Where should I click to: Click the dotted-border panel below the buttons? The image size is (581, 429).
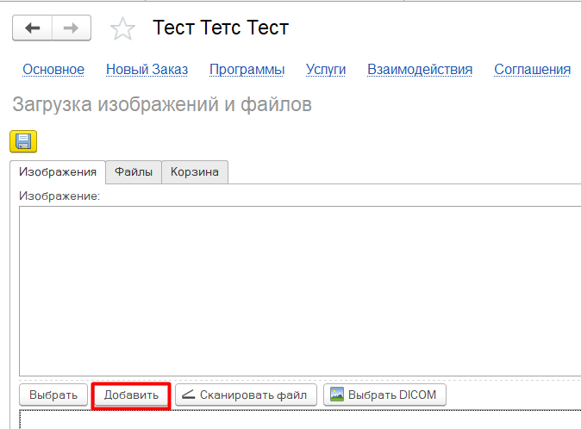coord(300,420)
